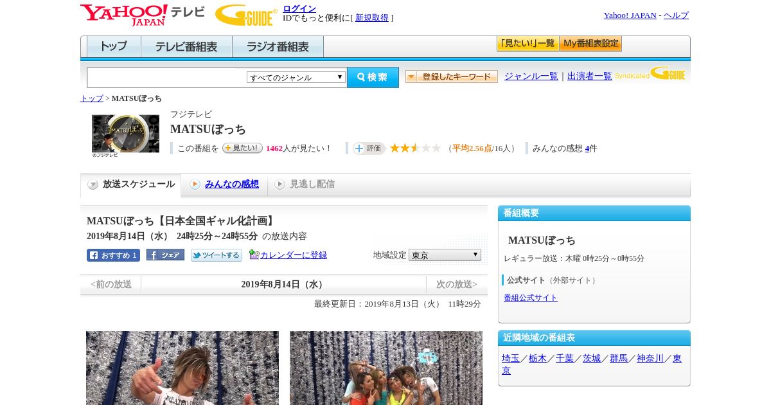Click the Yahoo! JAPAN テレビ logo
Image resolution: width=771 pixels, height=405 pixels.
coord(142,15)
